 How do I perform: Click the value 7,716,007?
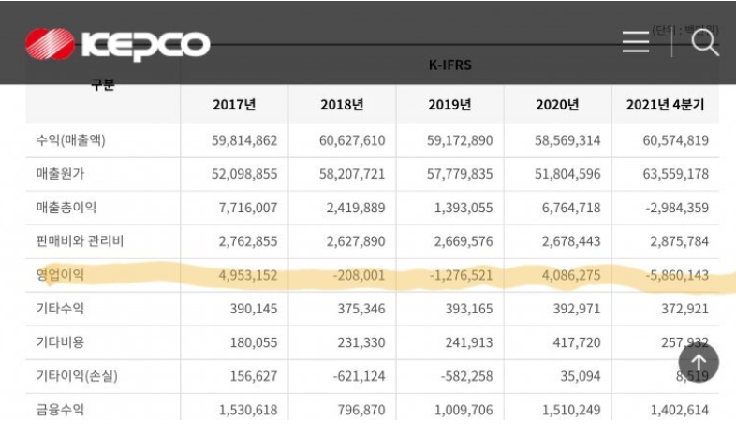[248, 208]
